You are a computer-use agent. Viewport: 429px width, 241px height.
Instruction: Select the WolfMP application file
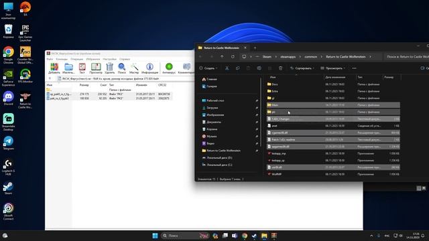(x=333, y=174)
